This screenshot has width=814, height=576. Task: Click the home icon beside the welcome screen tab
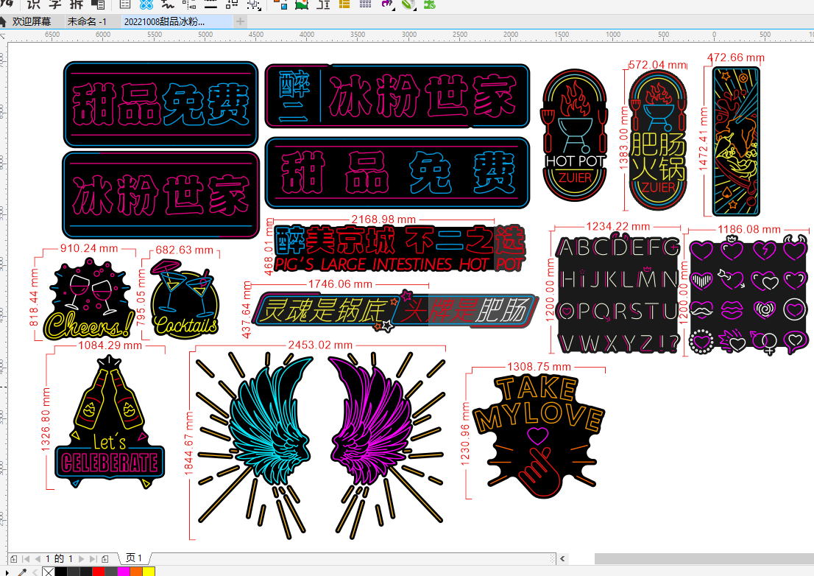4,21
